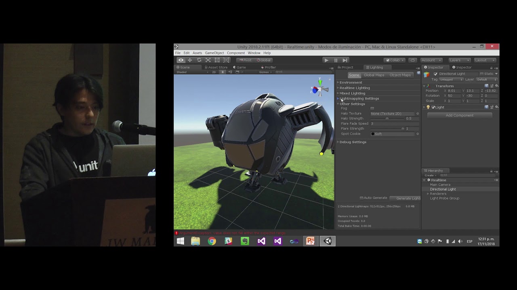Click the Inspector lock icon
This screenshot has width=517, height=290.
[x=491, y=67]
